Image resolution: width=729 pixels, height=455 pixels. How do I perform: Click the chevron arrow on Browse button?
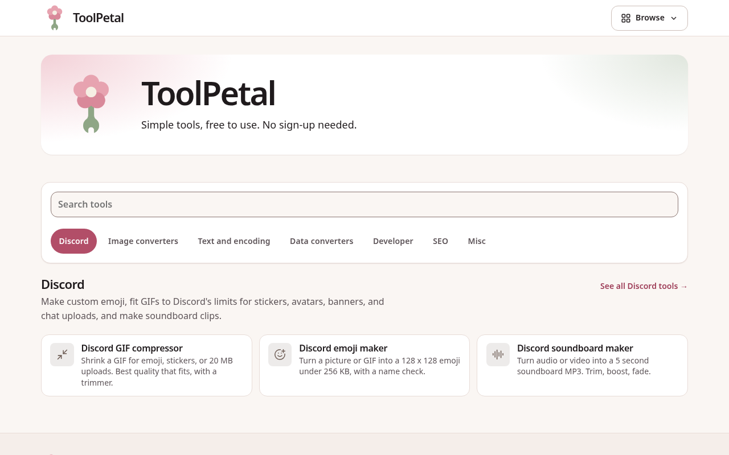(674, 18)
